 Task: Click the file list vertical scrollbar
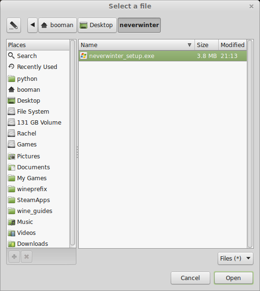[x=250, y=144]
